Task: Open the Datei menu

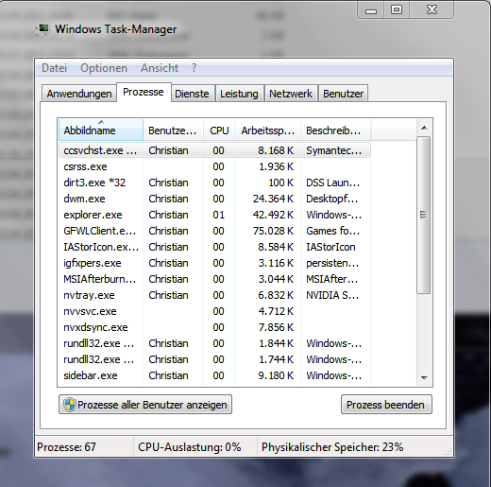Action: pos(55,68)
